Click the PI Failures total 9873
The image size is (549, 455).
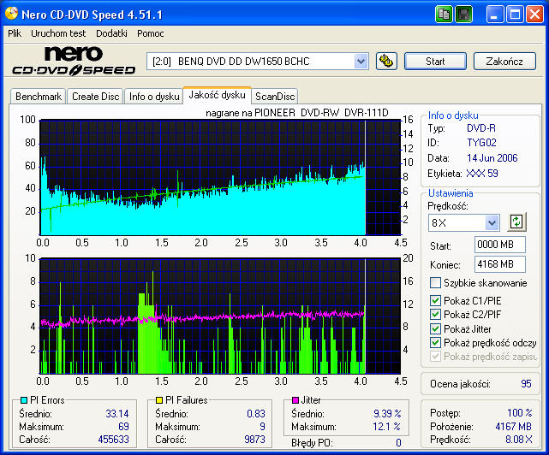254,440
